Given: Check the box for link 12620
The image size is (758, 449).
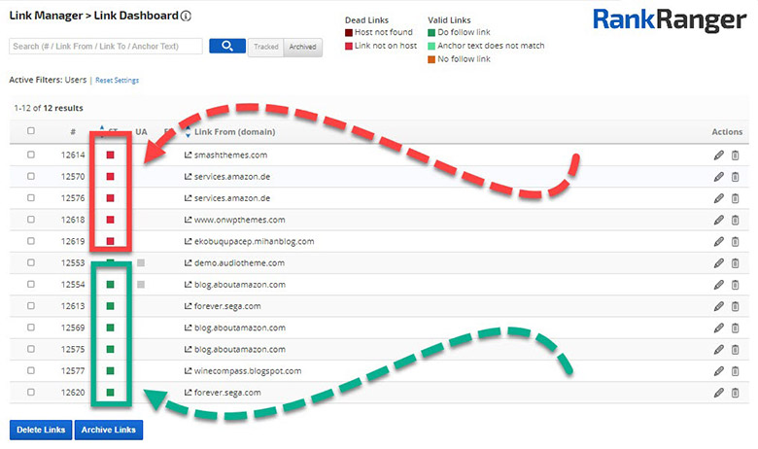Looking at the screenshot, I should pyautogui.click(x=31, y=392).
